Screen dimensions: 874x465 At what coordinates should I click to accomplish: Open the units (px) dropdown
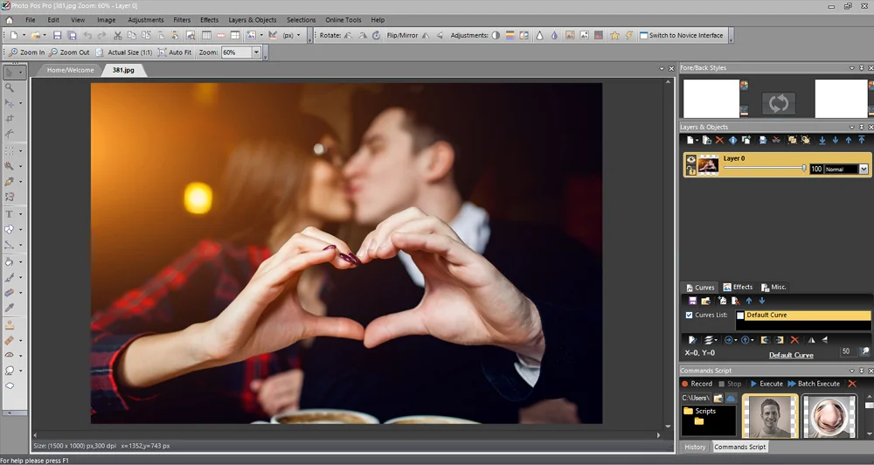pos(298,36)
